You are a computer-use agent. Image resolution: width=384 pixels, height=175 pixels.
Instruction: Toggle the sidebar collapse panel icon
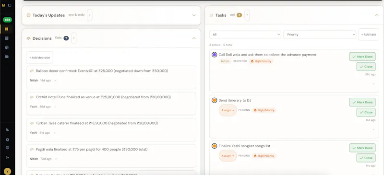click(x=10, y=5)
